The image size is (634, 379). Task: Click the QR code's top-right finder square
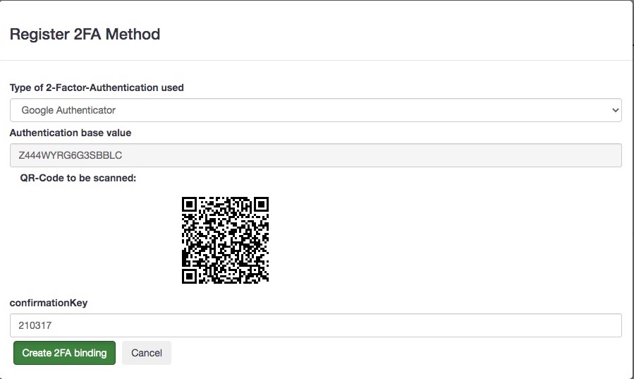[x=262, y=204]
